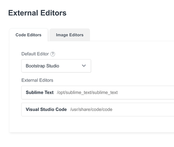Select the Code Editors tab
This screenshot has height=147, width=174.
28,35
